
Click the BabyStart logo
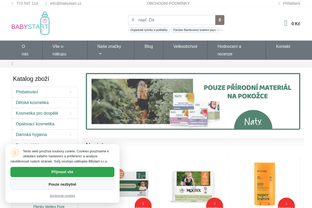point(30,23)
